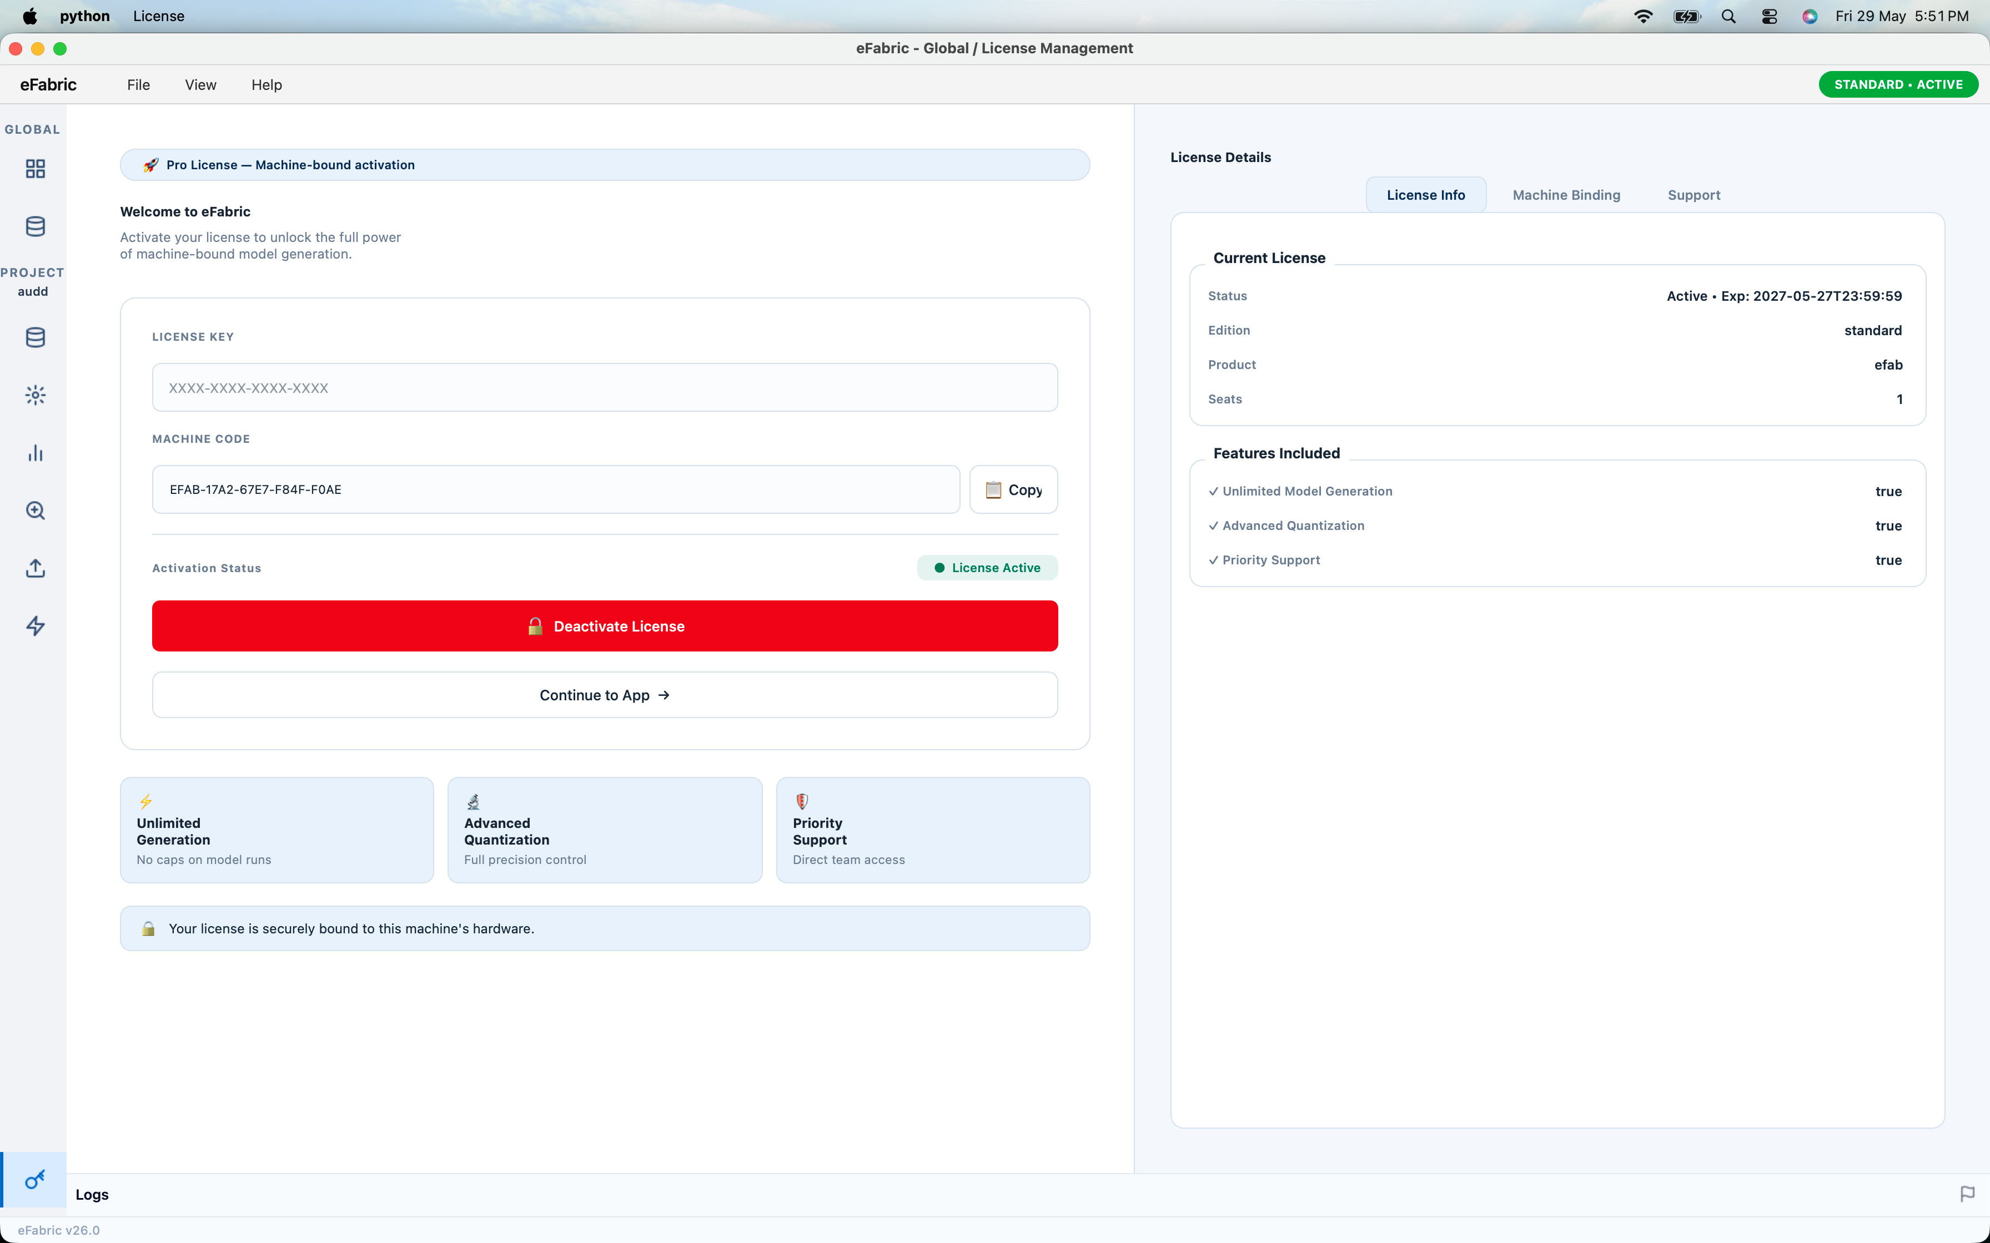Select the lightning bolt icon in sidebar

36,625
